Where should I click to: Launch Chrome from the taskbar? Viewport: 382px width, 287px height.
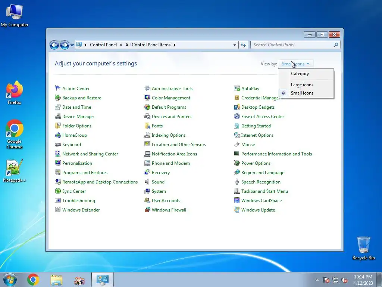[x=33, y=280]
